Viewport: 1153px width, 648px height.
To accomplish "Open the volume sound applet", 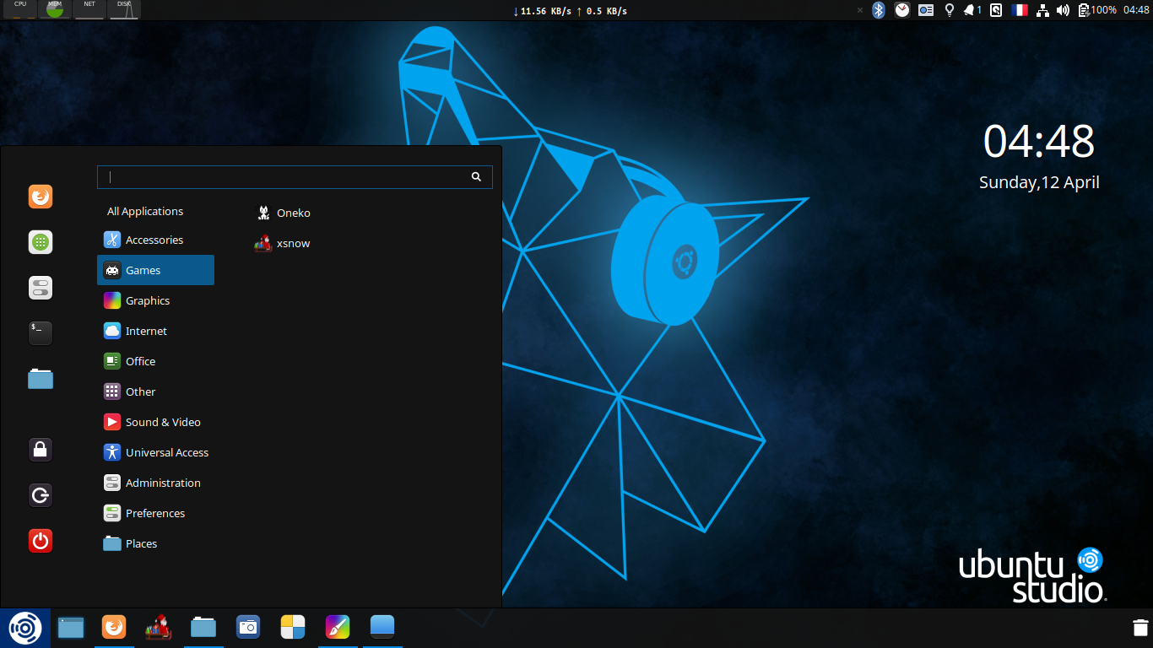I will (1063, 10).
